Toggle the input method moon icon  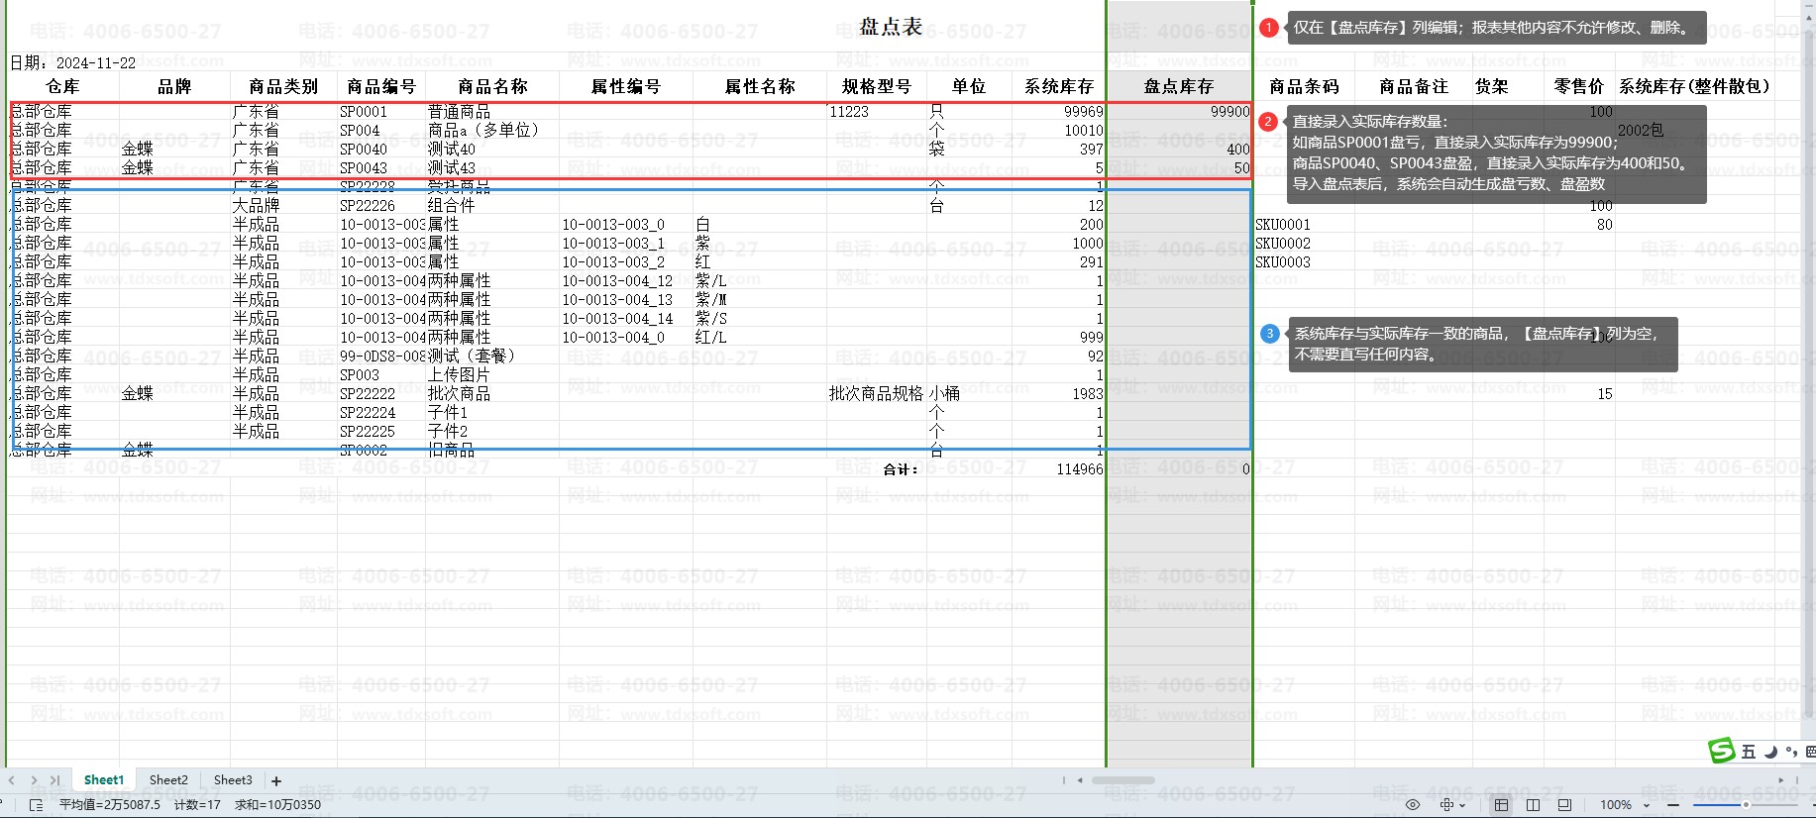tap(1770, 752)
